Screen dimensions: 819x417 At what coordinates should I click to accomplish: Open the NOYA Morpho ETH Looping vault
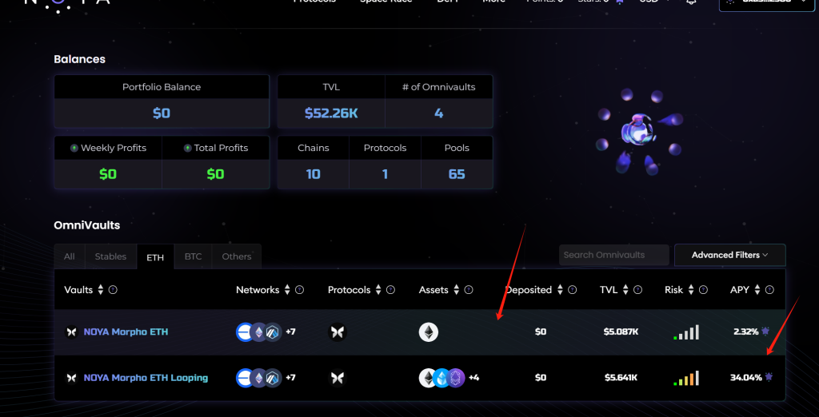tap(146, 377)
